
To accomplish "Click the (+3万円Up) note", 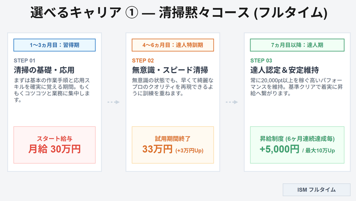I will click(x=190, y=150).
